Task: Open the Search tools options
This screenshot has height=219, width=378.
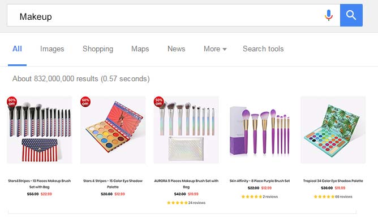Action: click(x=263, y=49)
